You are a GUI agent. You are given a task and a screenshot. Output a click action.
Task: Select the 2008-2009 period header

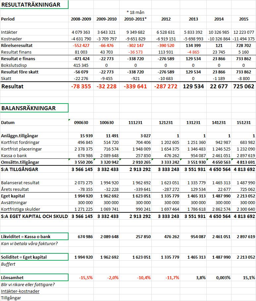[81, 19]
